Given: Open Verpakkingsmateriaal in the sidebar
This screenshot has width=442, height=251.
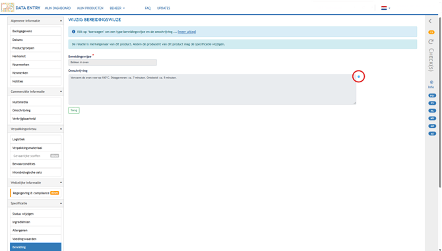Looking at the screenshot, I should pos(36,148).
